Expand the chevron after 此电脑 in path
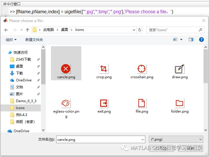Screen dimensions: 209x157 tap(57, 30)
